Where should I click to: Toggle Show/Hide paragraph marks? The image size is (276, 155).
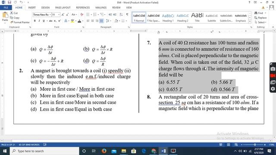127,15
